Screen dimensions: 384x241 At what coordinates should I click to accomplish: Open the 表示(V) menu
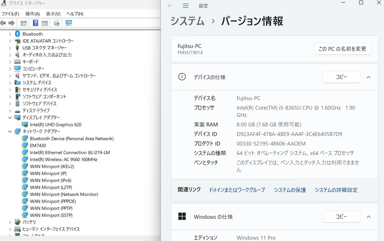[53, 14]
